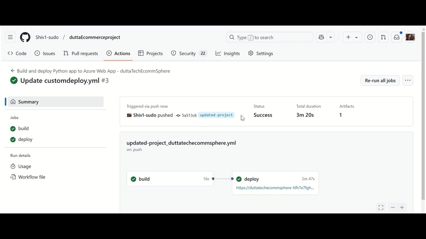Screen dimensions: 426x239
Task: Click the updated-project_duttatechecommsphere.yml heading
Action: point(181,143)
